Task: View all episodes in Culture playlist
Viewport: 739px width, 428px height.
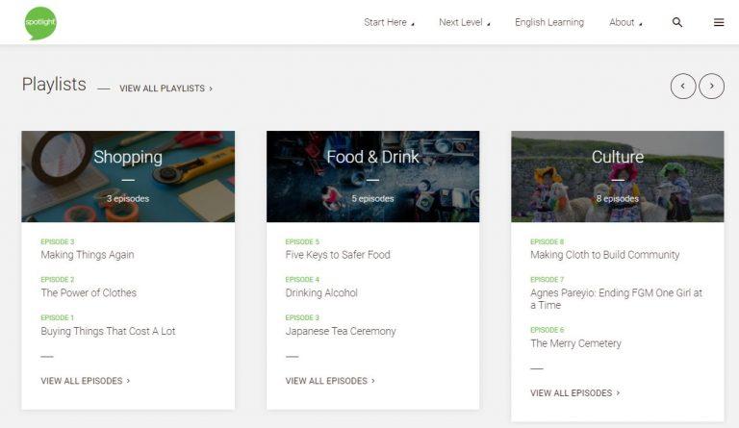Action: point(574,393)
